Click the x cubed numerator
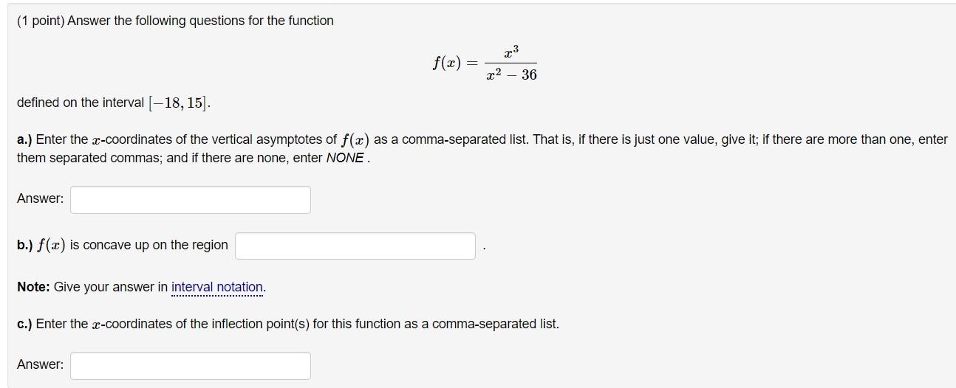Image resolution: width=956 pixels, height=388 pixels. 511,52
